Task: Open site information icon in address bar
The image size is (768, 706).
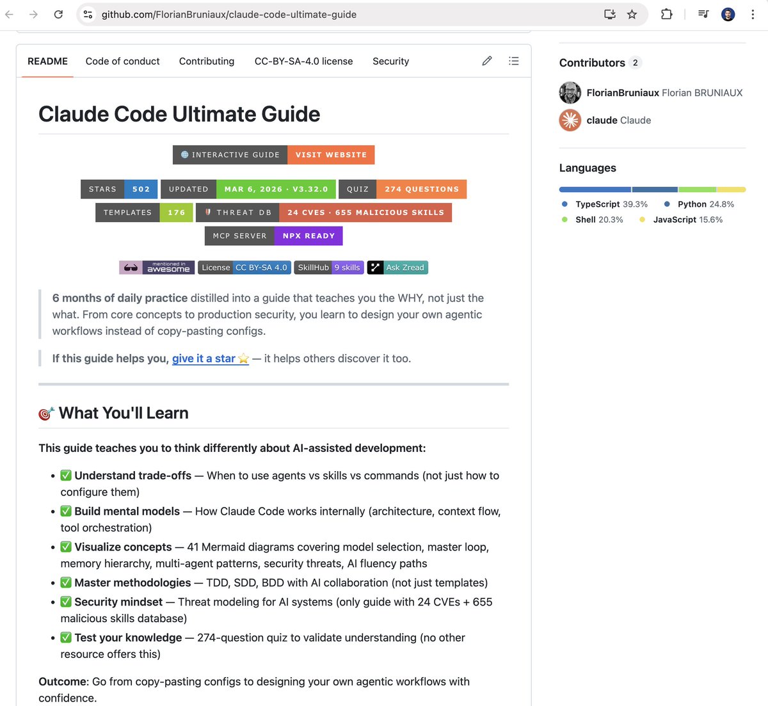Action: pyautogui.click(x=88, y=14)
